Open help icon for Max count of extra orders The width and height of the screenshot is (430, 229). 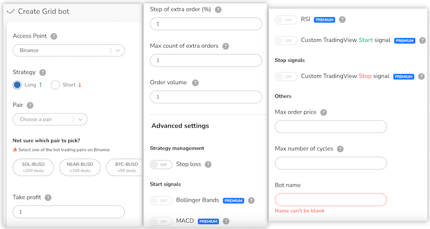pos(225,46)
